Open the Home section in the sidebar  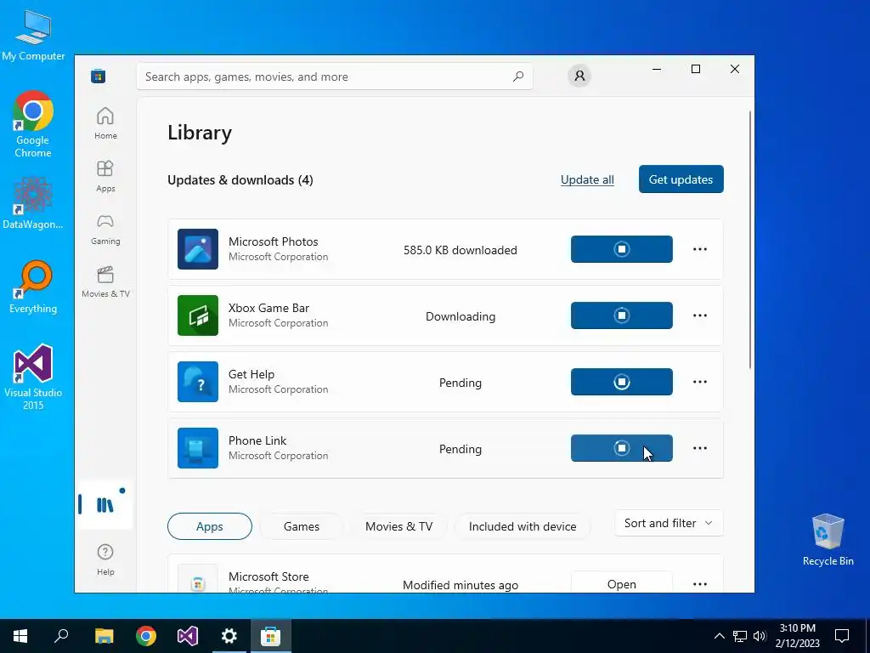click(x=105, y=123)
